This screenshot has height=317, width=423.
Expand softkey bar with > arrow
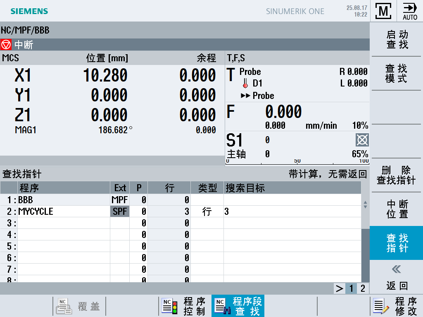click(340, 288)
